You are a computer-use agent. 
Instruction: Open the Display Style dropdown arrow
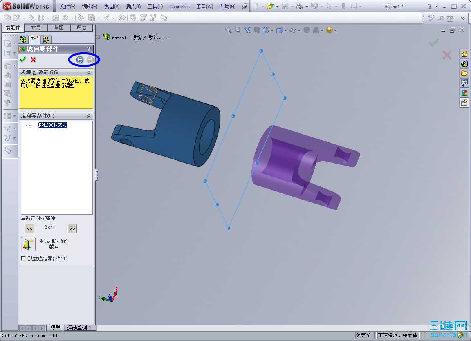pos(285,30)
